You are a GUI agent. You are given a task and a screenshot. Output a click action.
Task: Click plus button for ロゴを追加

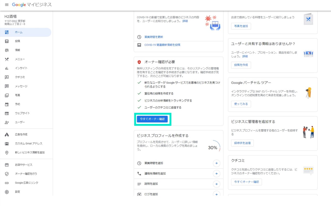[216, 194]
